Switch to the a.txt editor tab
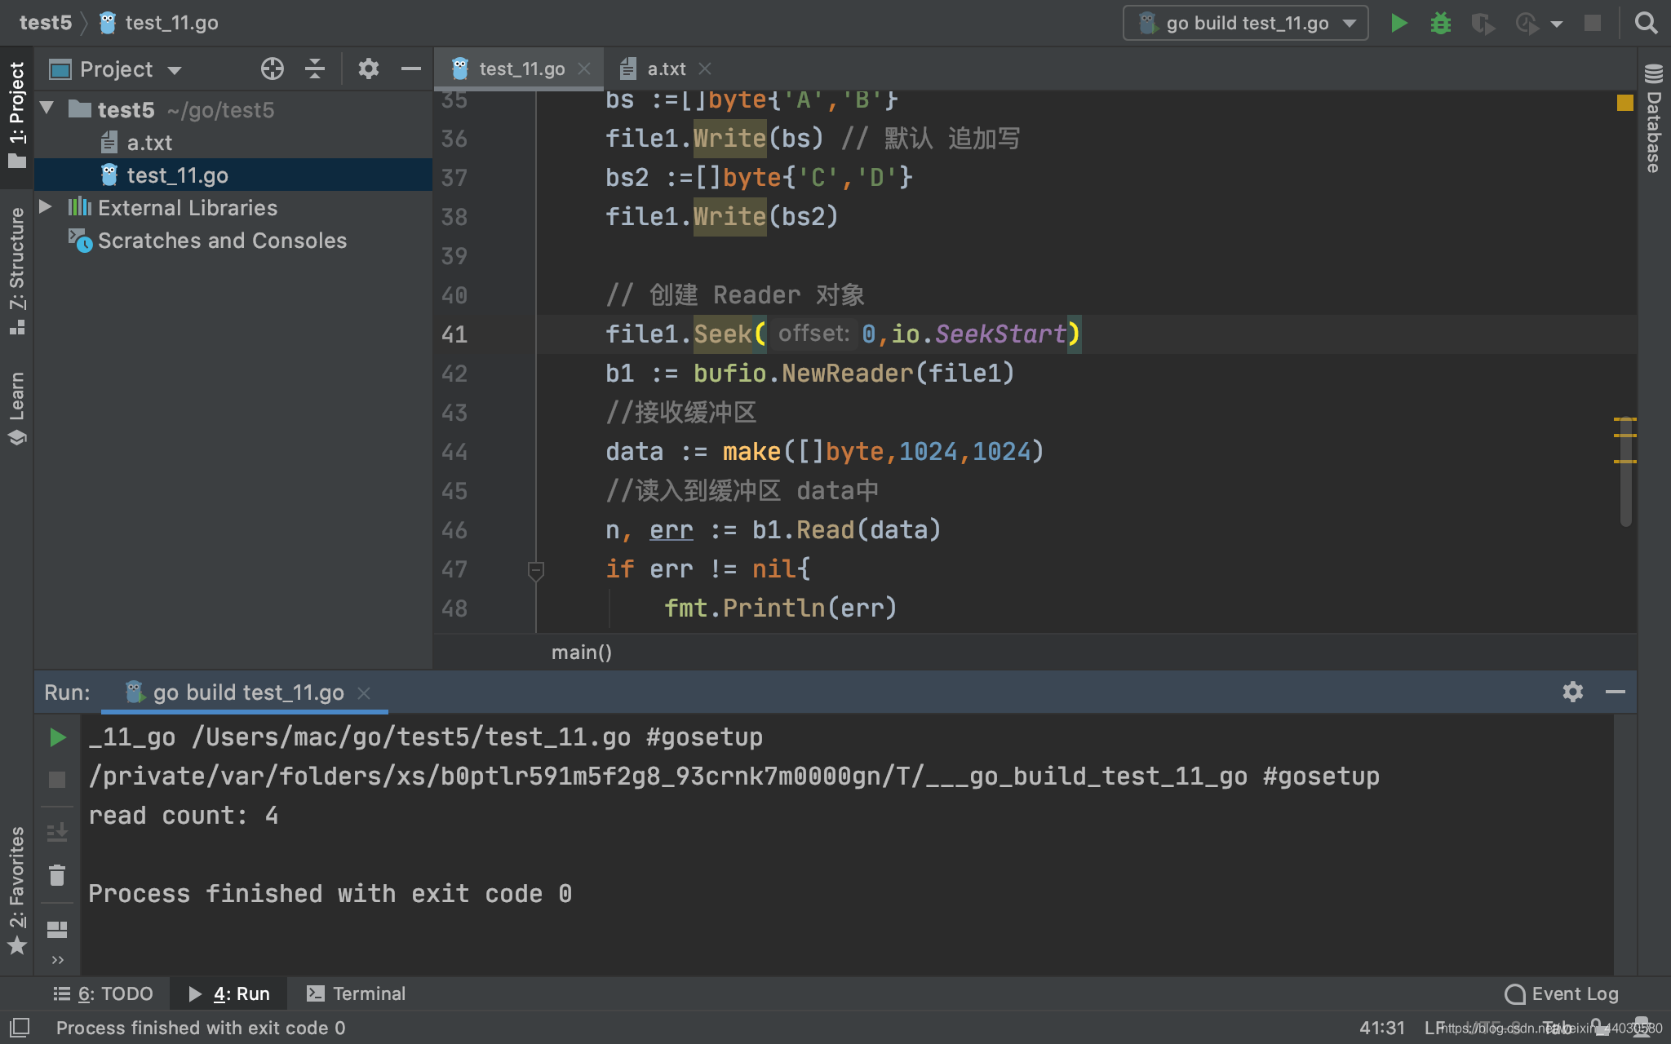Viewport: 1671px width, 1044px height. 665,69
